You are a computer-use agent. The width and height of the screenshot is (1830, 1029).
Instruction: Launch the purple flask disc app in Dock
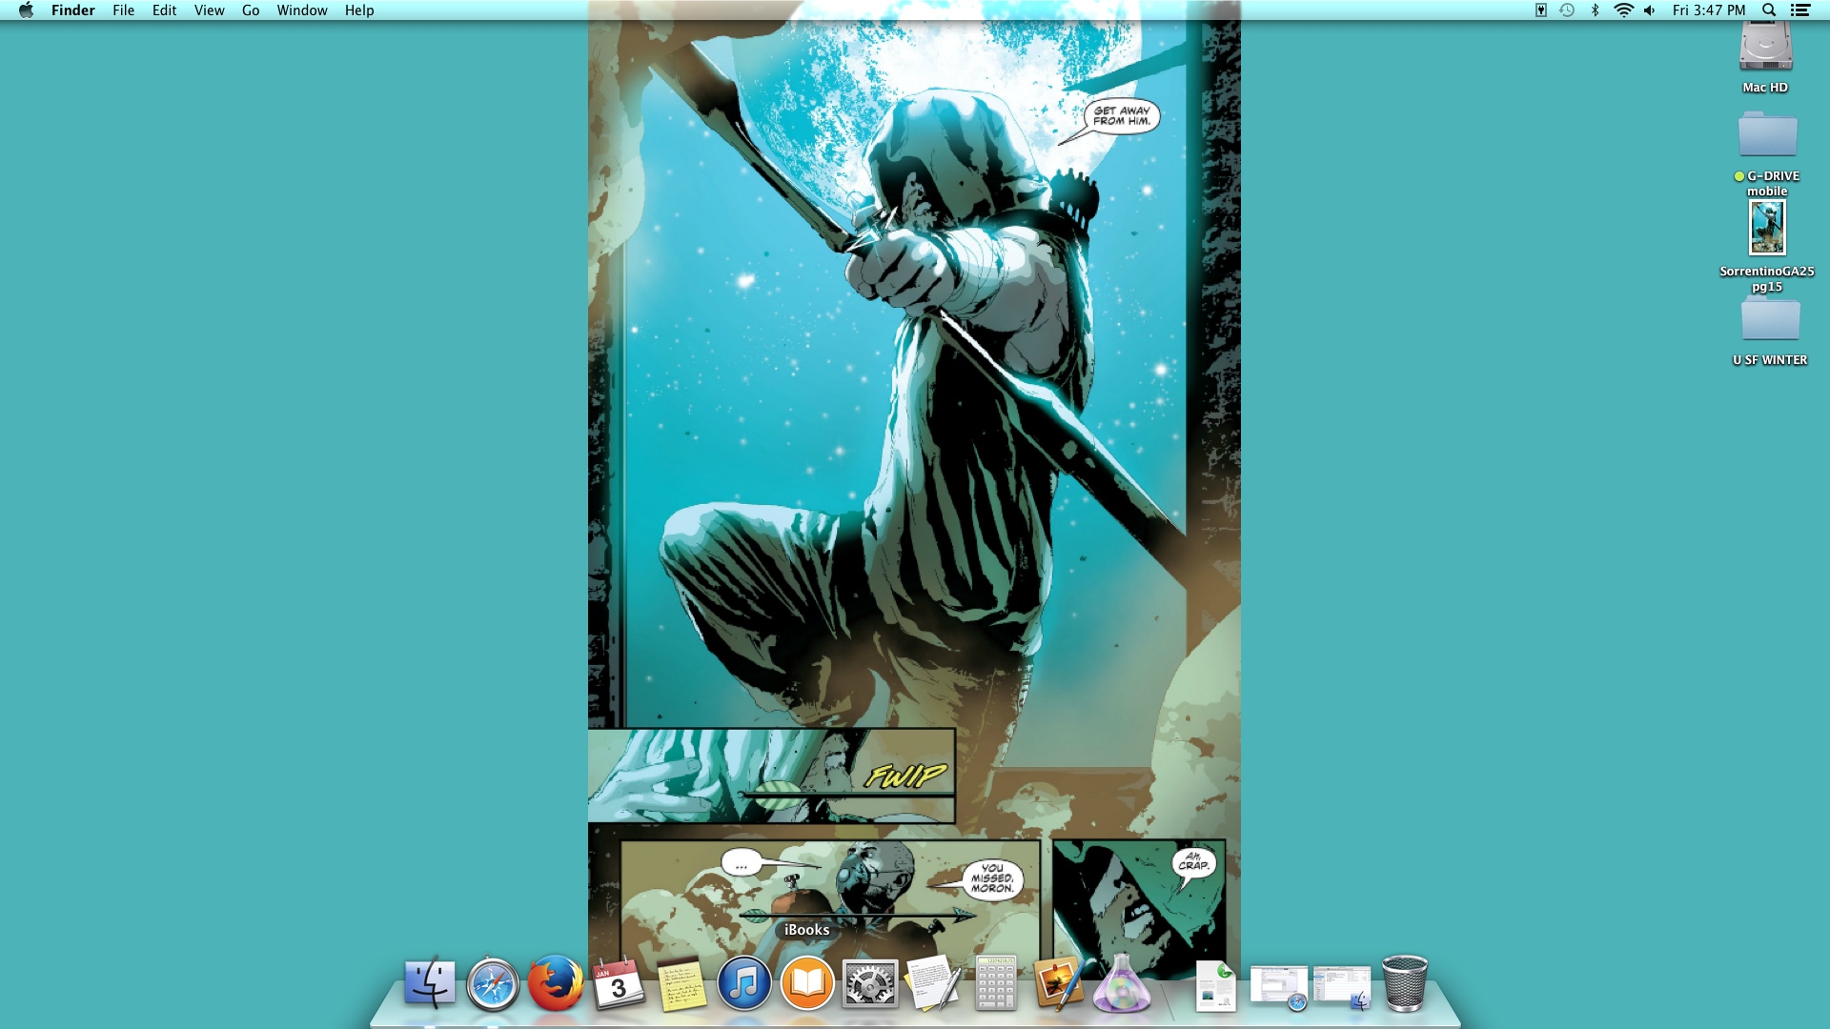[x=1122, y=983]
